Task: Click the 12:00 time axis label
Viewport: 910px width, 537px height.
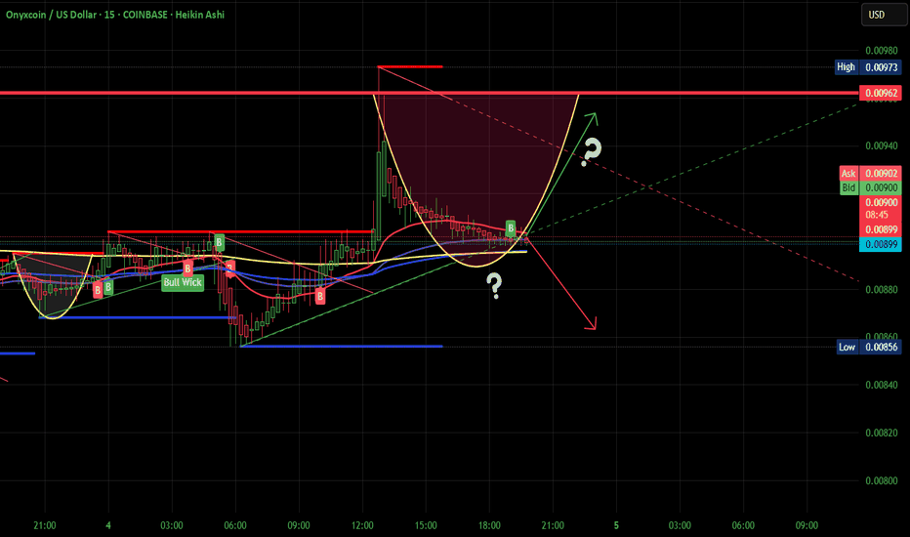Action: 362,525
